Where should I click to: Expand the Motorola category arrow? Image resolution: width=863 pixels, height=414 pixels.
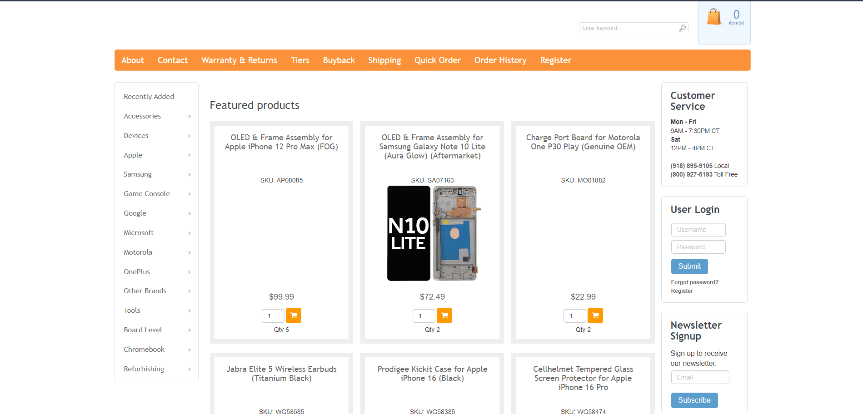click(190, 253)
